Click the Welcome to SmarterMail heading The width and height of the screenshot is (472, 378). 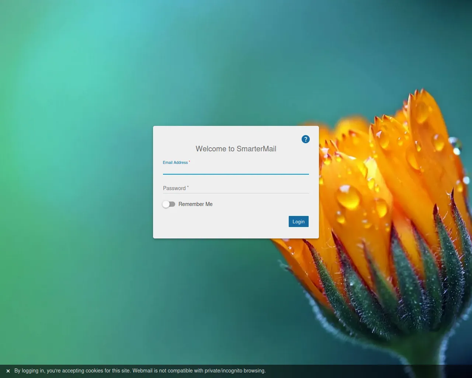(236, 149)
